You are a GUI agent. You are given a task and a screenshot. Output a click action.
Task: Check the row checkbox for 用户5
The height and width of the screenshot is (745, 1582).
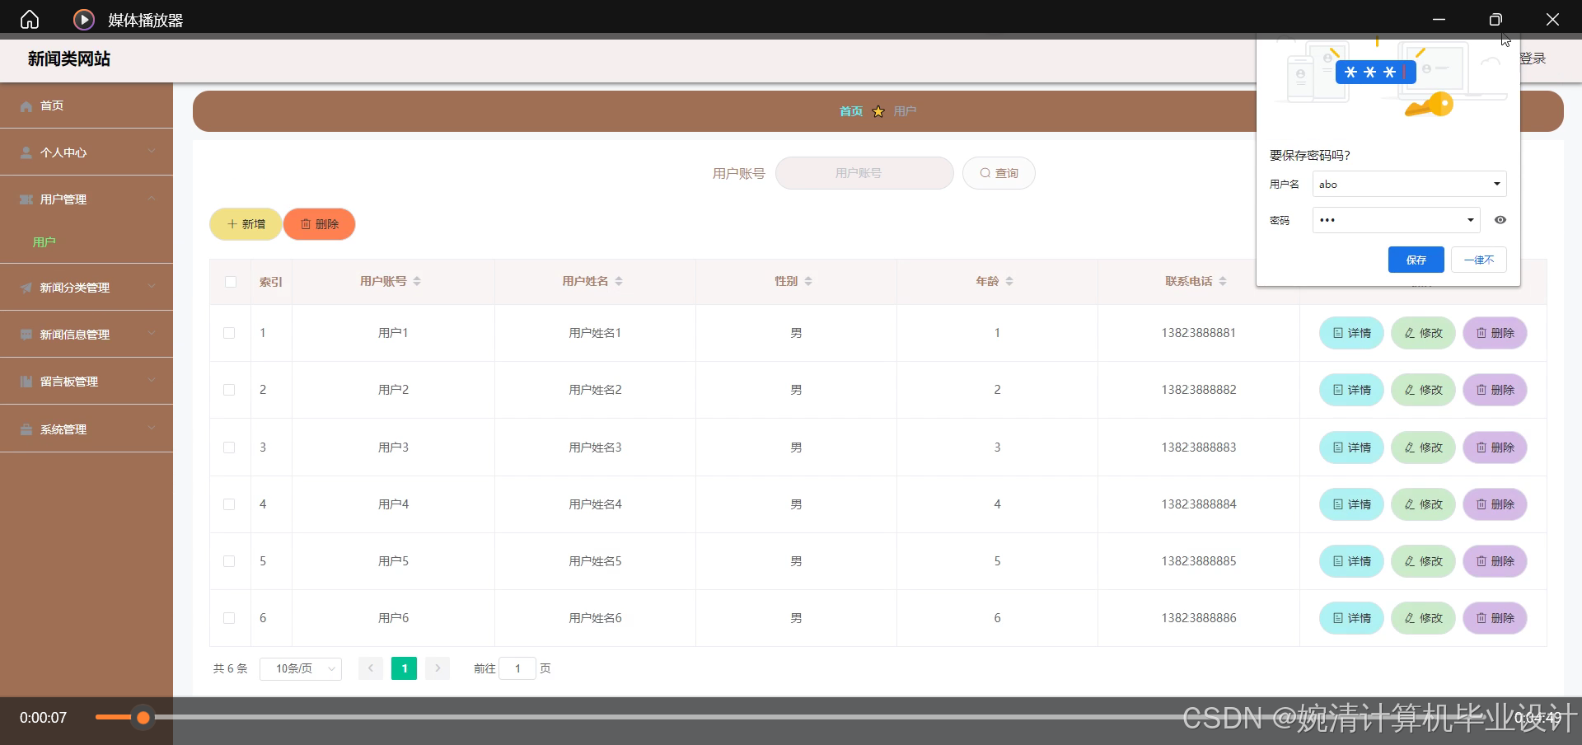coord(229,561)
